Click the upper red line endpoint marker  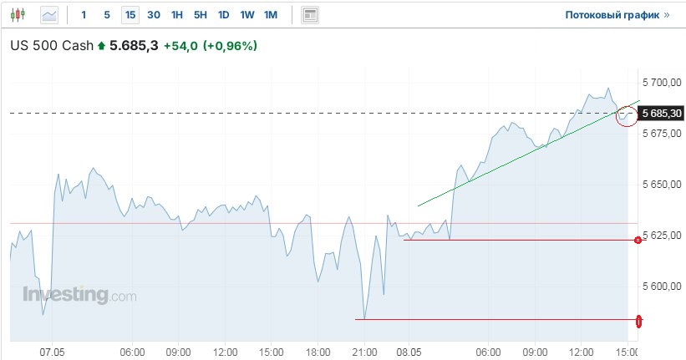638,240
